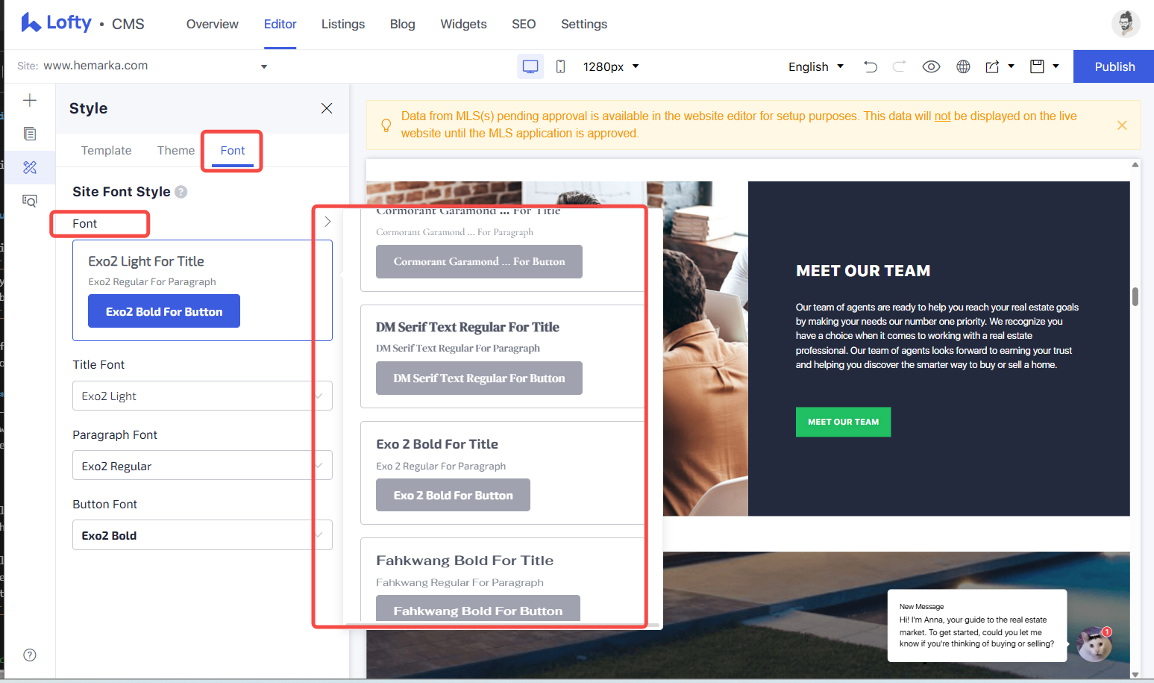Open the globe site settings icon
Image resolution: width=1154 pixels, height=683 pixels.
click(x=963, y=66)
